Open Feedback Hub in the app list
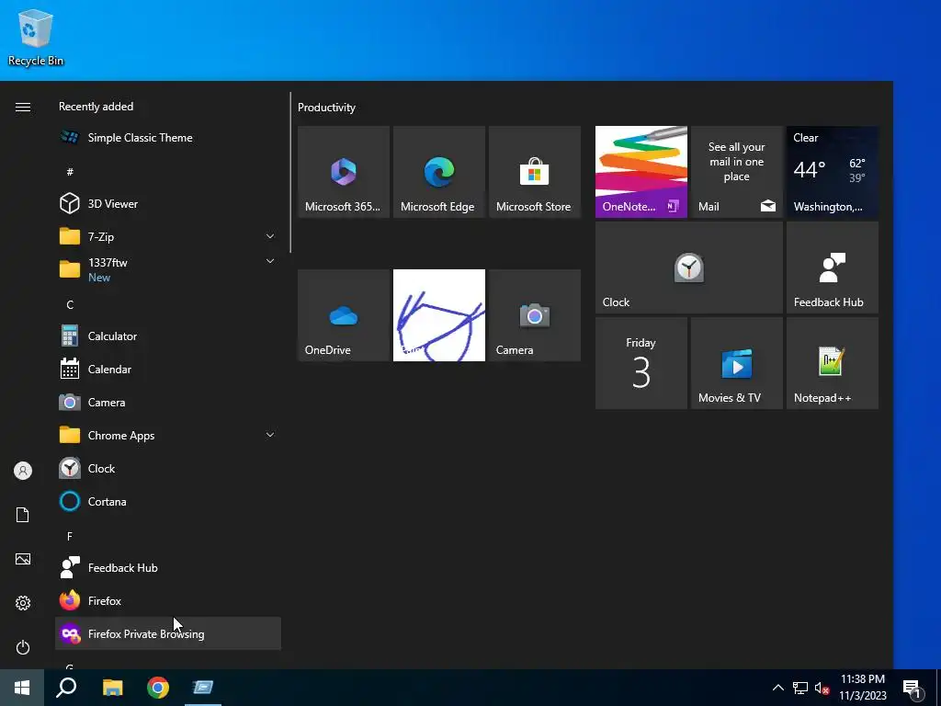This screenshot has width=941, height=706. click(x=168, y=567)
